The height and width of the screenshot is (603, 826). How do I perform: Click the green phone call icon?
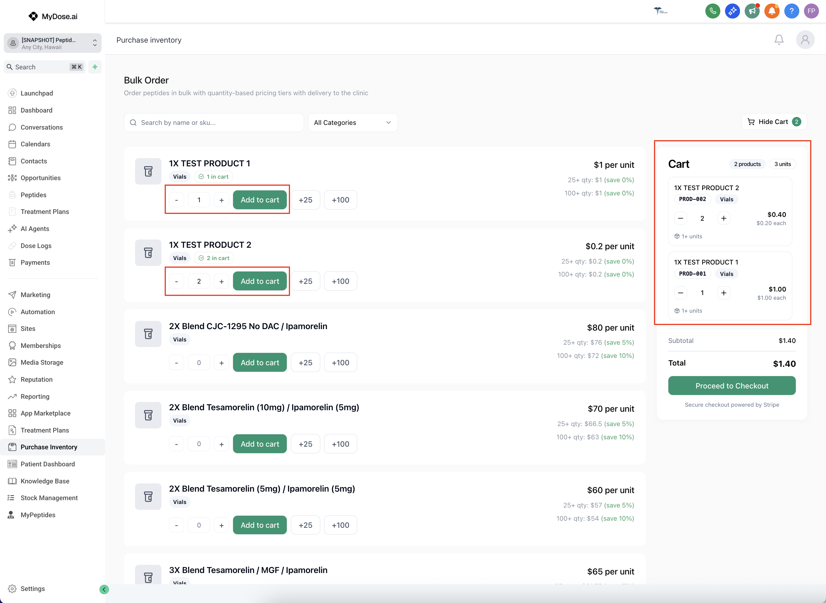(x=713, y=11)
